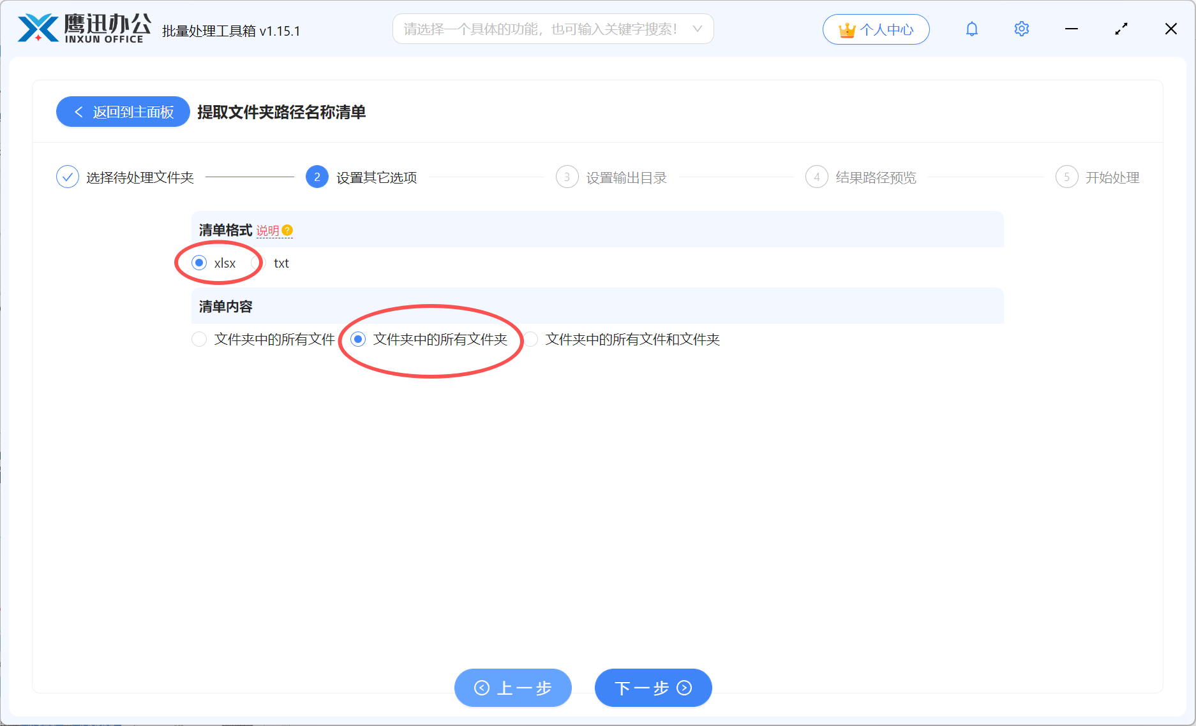This screenshot has height=726, width=1196.
Task: Click the Inxun Office logo
Action: point(84,29)
